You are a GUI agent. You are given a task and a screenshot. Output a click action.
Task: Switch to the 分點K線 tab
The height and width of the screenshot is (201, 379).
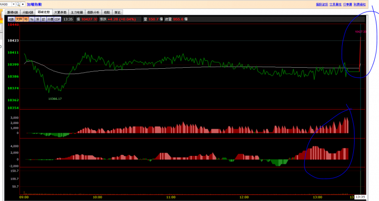point(27,12)
